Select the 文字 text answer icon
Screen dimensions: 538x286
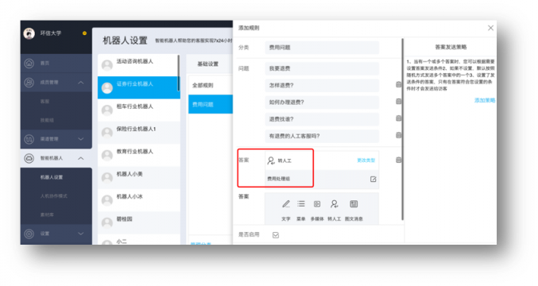(x=286, y=204)
